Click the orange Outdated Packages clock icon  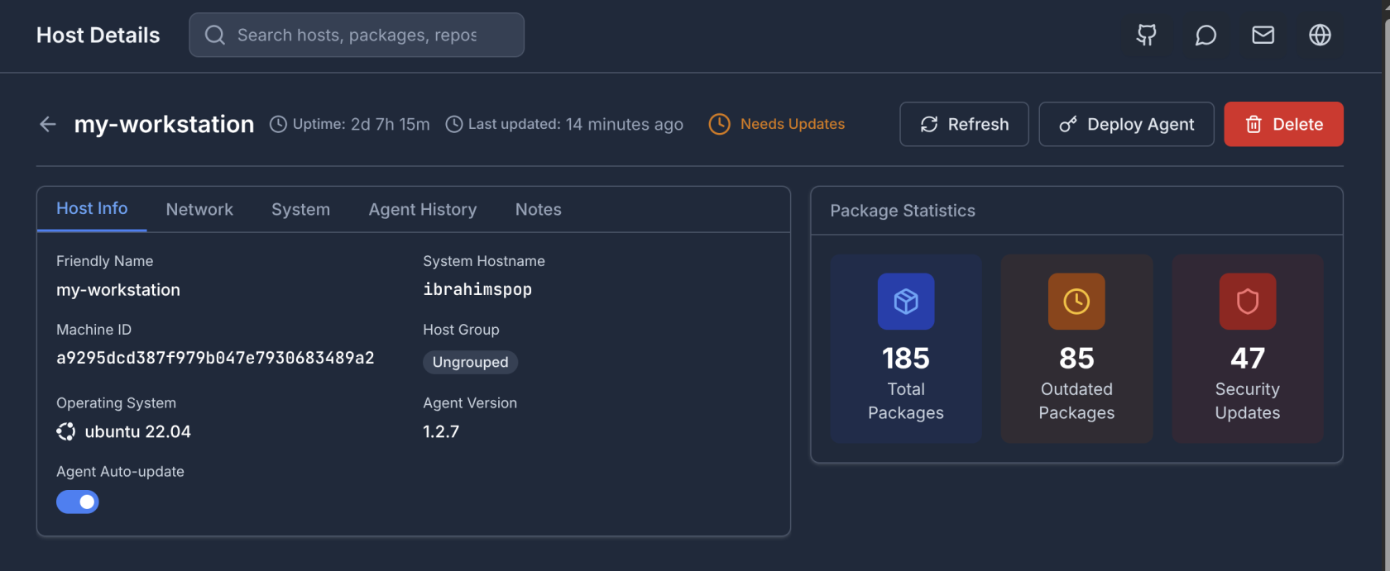tap(1076, 302)
